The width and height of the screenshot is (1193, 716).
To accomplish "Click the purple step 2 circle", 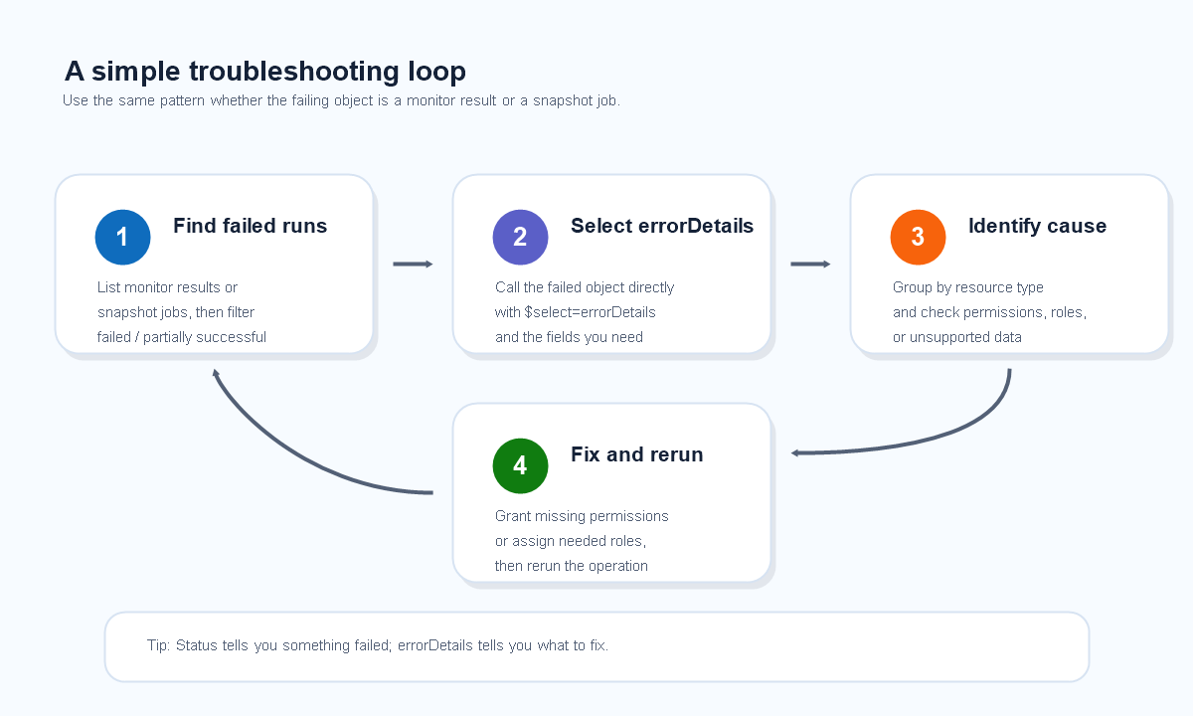I will (x=520, y=237).
